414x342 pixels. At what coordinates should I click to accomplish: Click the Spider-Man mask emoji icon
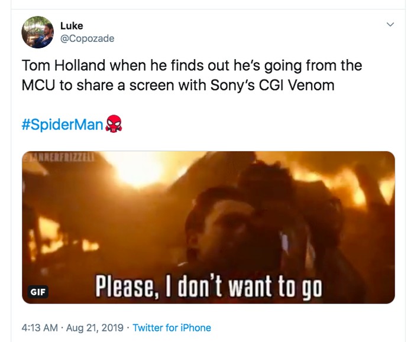point(114,125)
